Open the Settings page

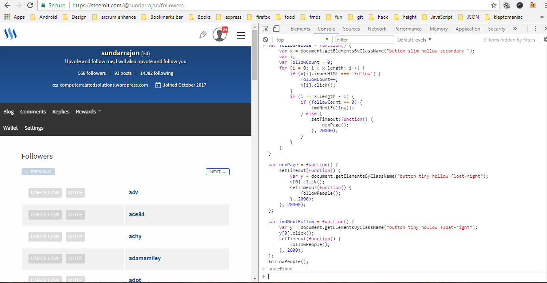34,128
